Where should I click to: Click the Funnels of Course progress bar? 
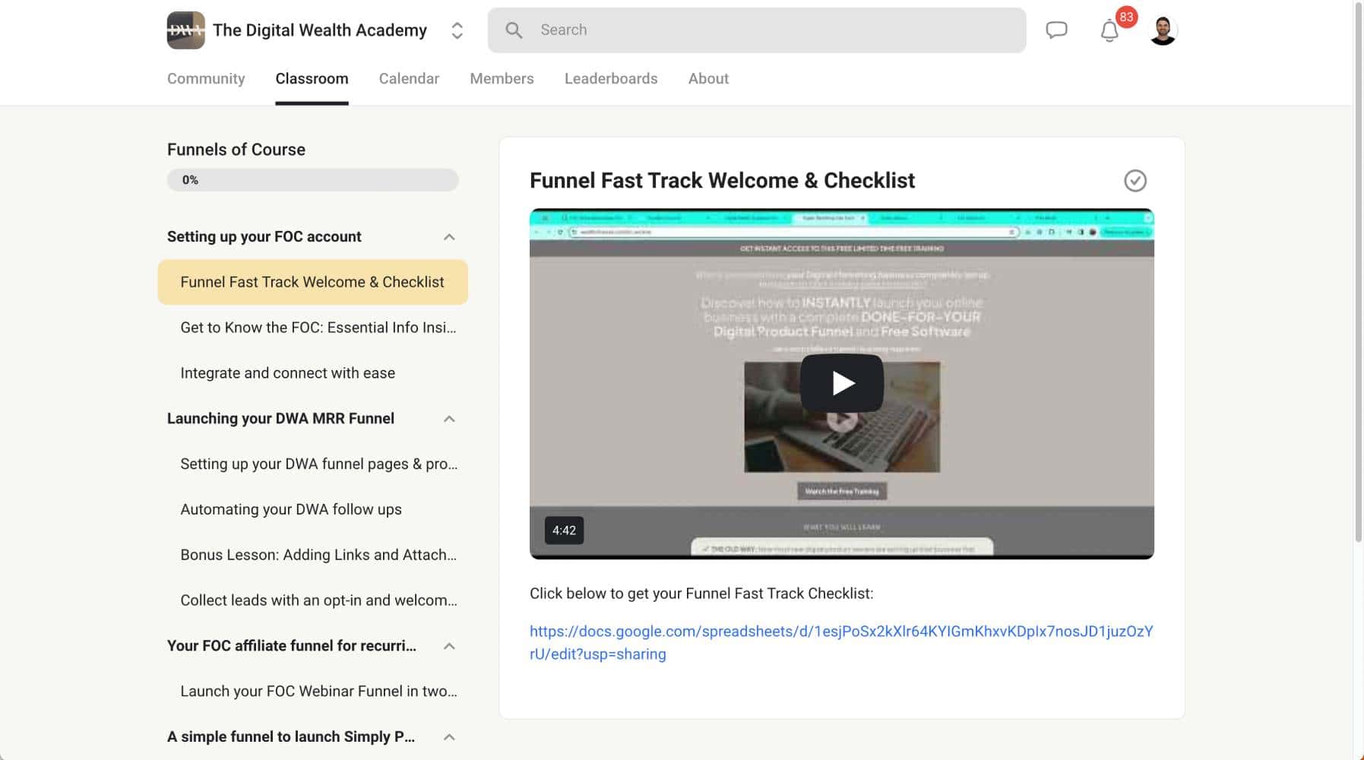[x=312, y=179]
